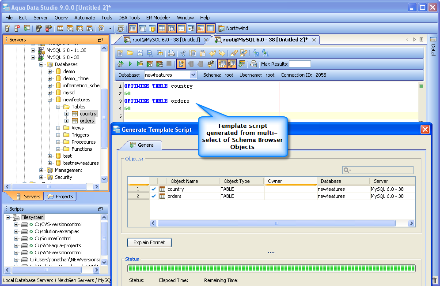Click the Paste clipboard icon
The image size is (440, 286).
point(202,53)
